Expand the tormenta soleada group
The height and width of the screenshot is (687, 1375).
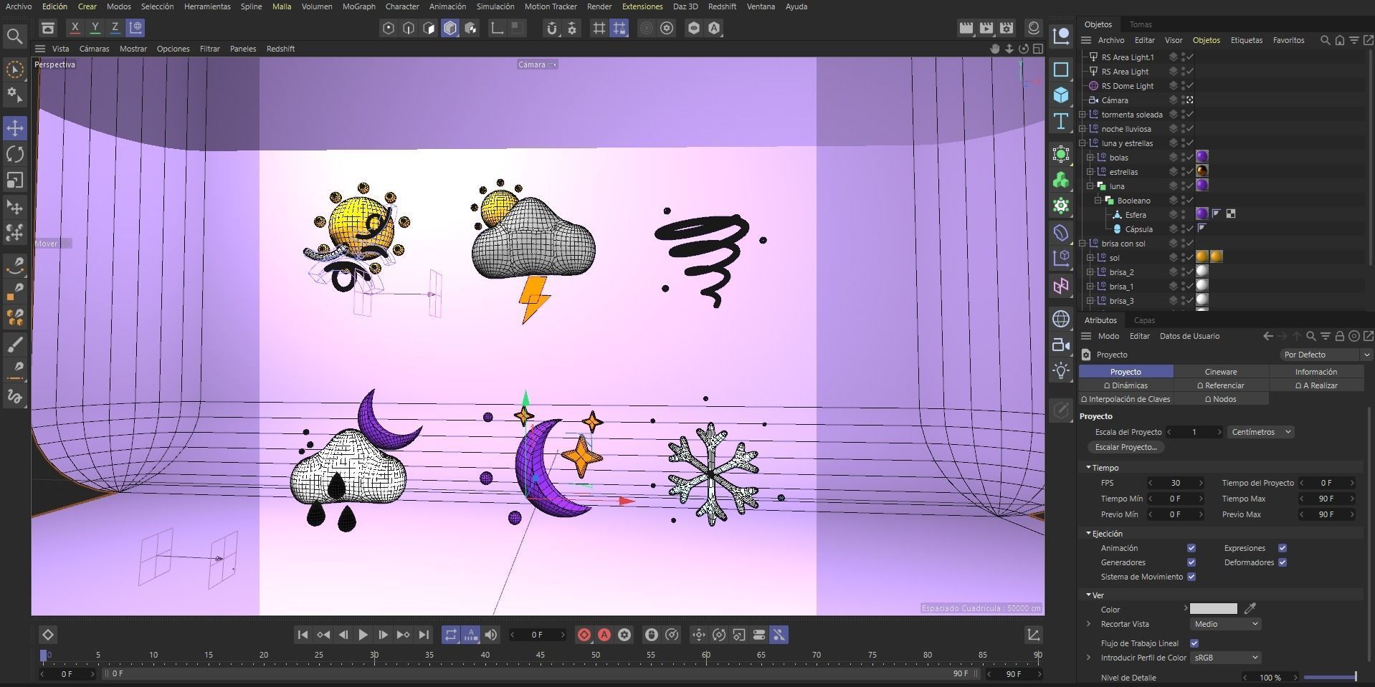click(1082, 115)
